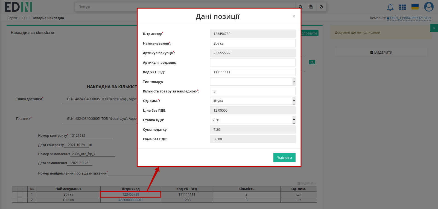Click the Код УКТ ЗЕД column header
438x209 pixels.
tap(187, 189)
